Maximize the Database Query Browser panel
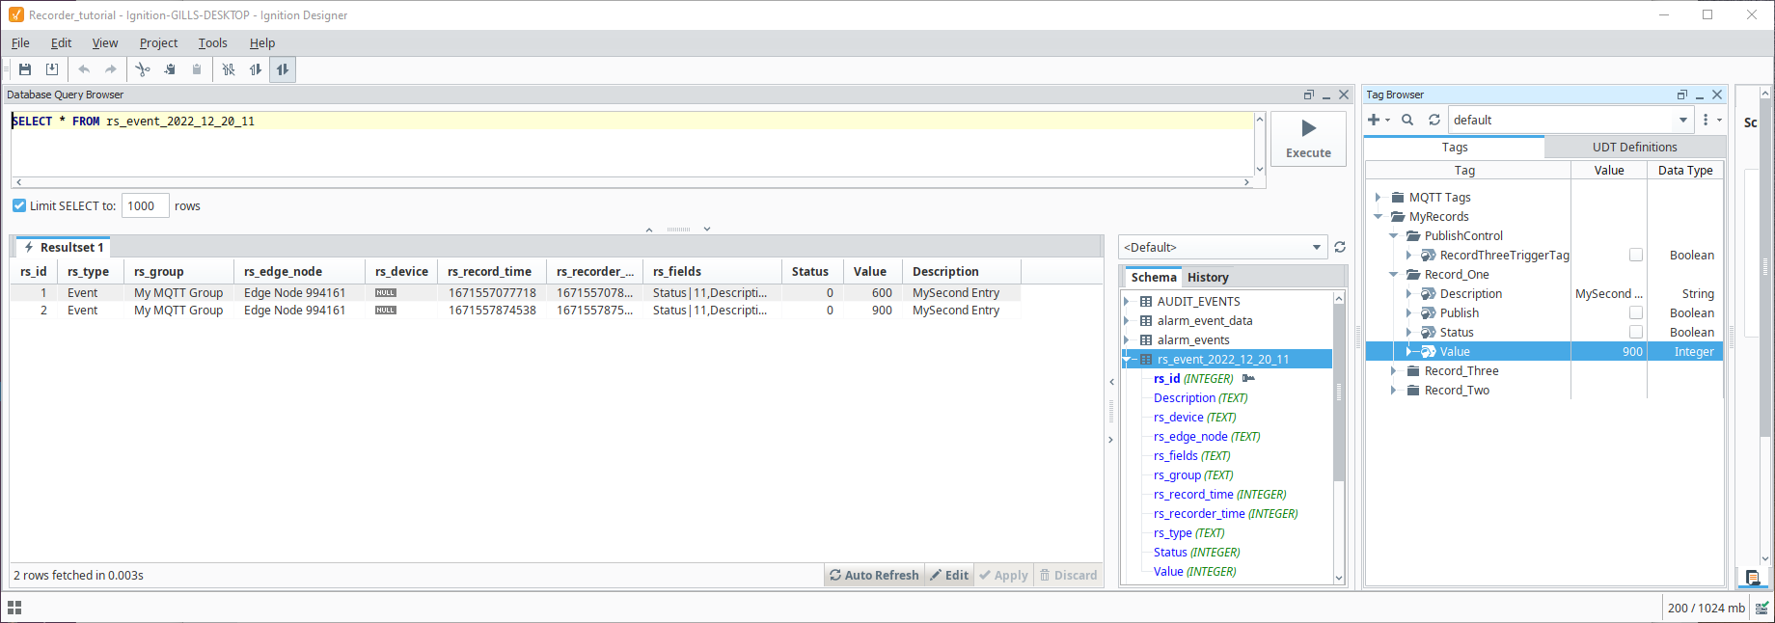 (1309, 95)
